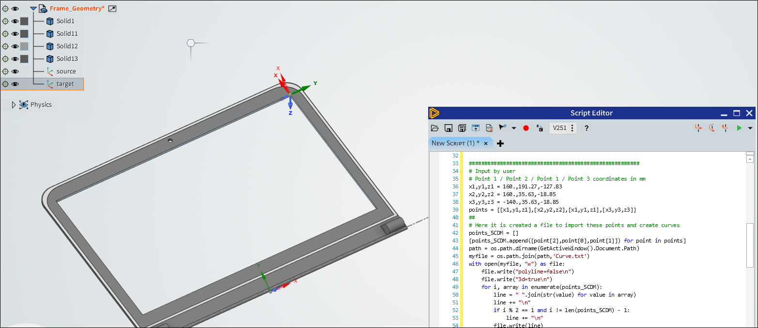Click the color swatch of Solid13
This screenshot has width=758, height=328.
[x=24, y=59]
